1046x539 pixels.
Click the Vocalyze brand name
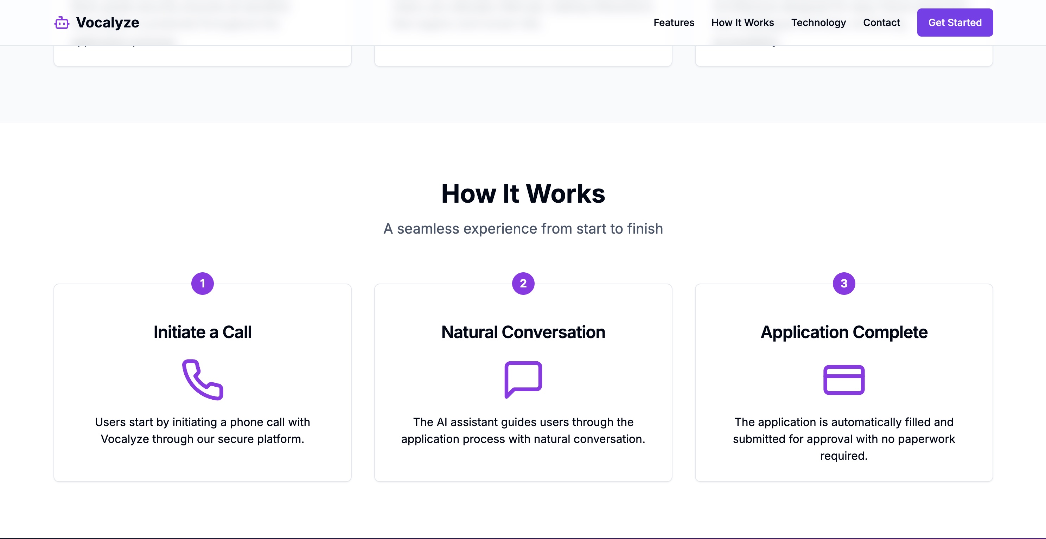tap(108, 23)
